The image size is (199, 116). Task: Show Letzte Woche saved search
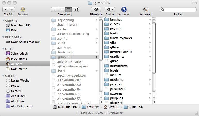coord(18,81)
